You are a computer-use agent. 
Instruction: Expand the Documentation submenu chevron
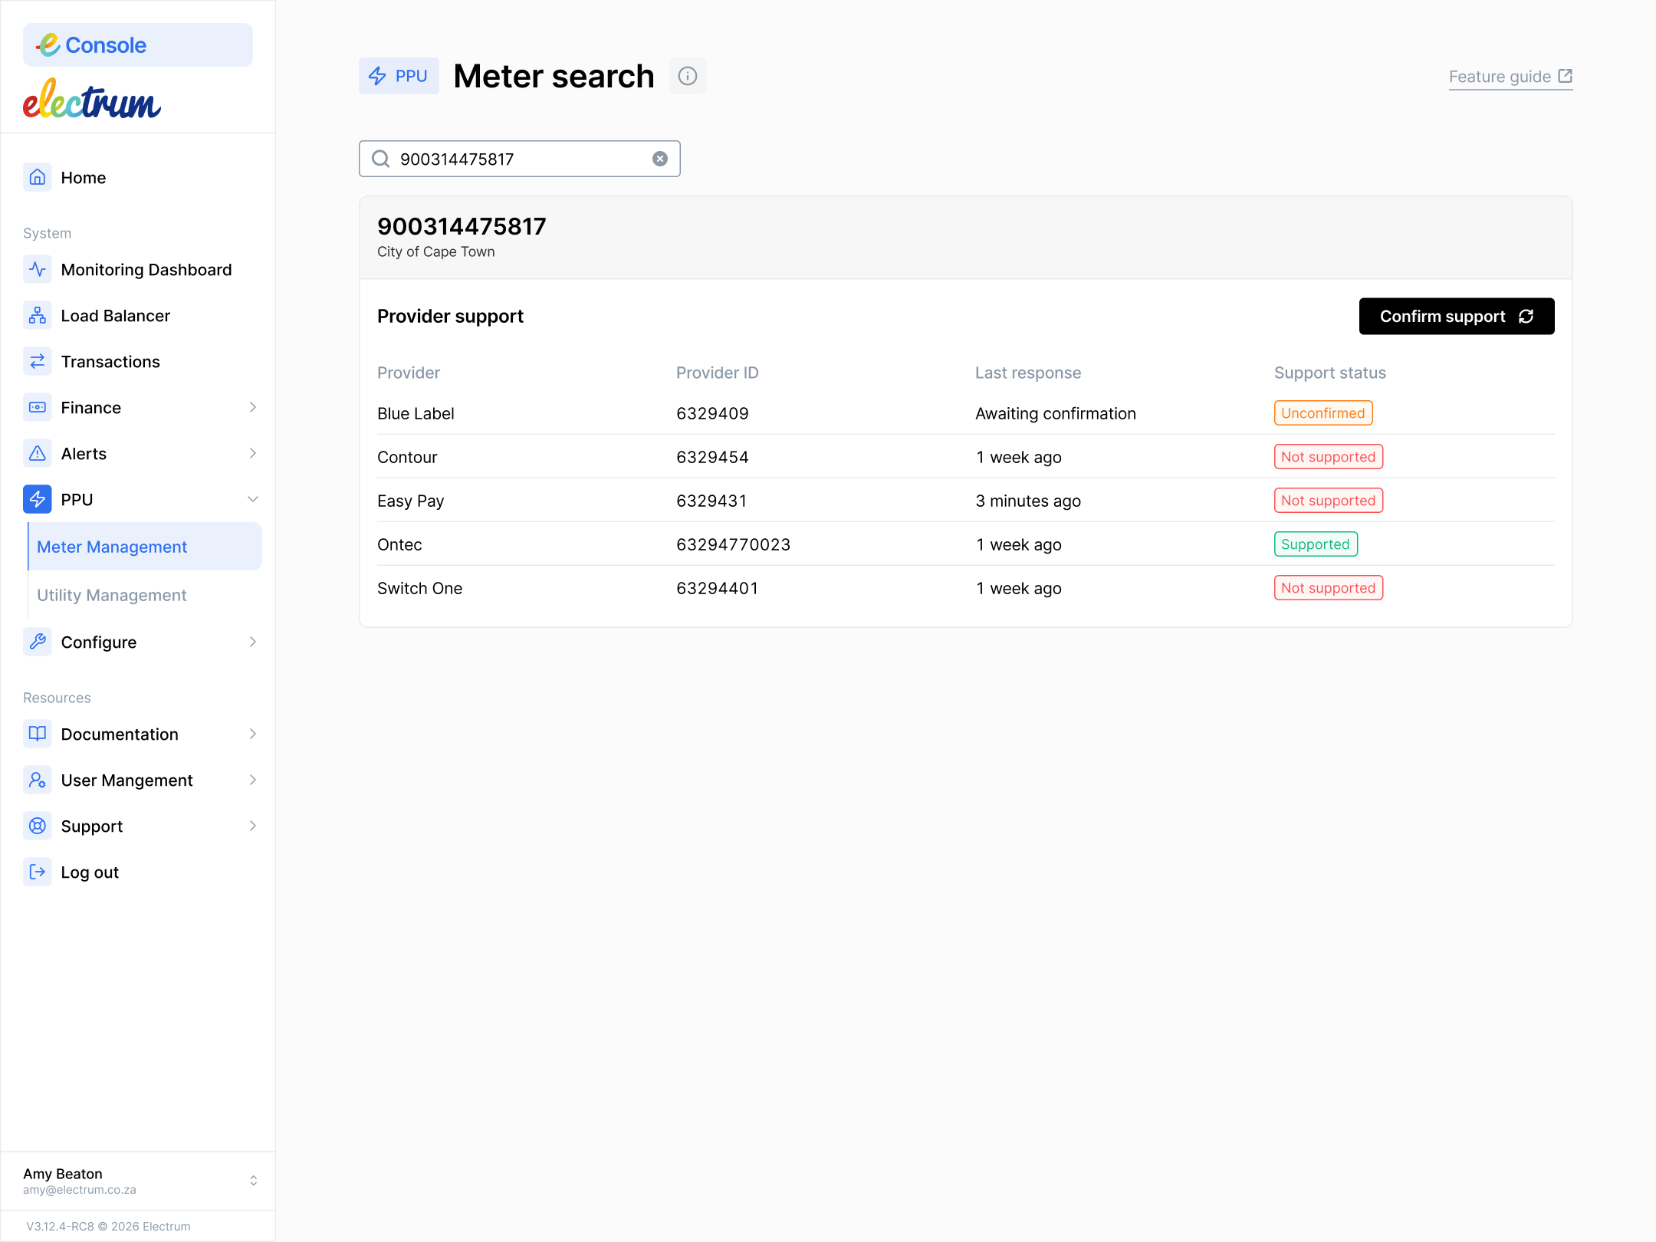(253, 734)
